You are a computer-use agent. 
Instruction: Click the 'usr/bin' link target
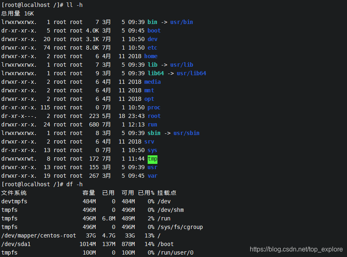coord(181,22)
